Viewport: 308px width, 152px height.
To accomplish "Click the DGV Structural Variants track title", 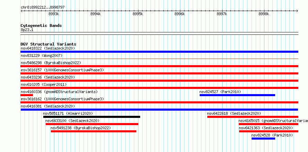I will click(48, 44).
